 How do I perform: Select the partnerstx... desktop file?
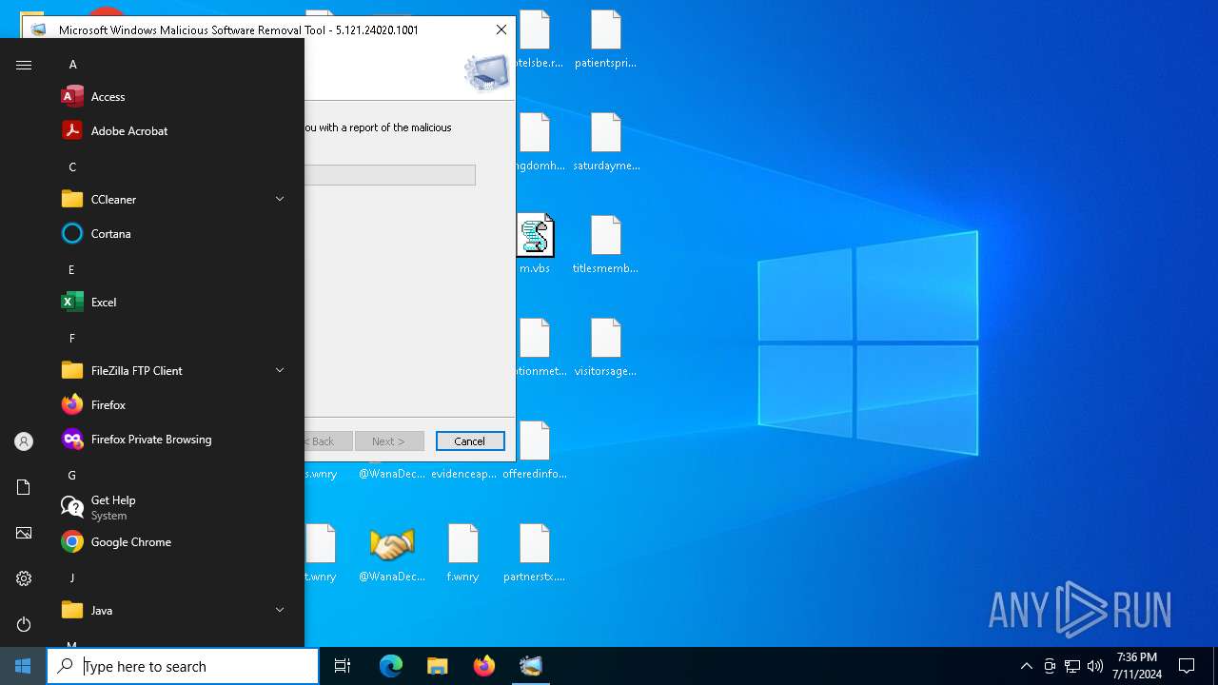[x=535, y=554]
